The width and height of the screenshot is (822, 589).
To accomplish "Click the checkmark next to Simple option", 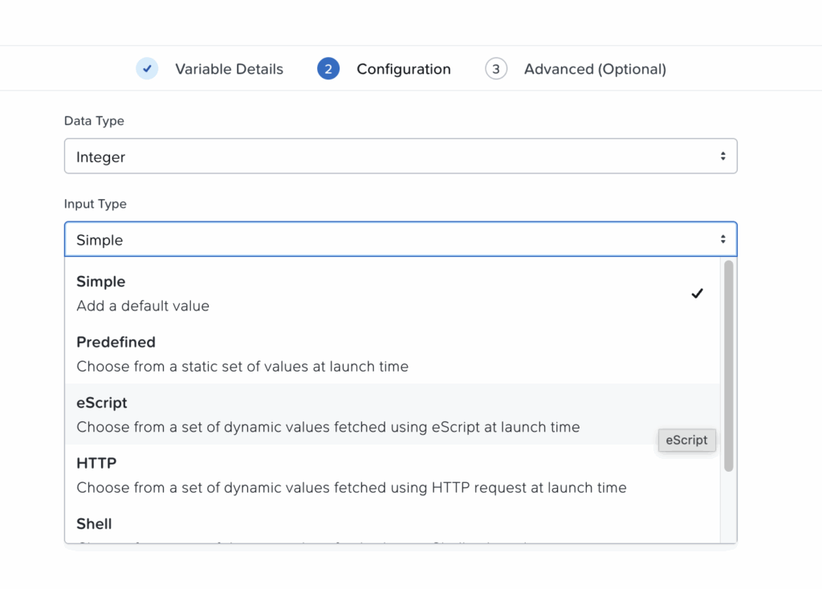I will 697,294.
